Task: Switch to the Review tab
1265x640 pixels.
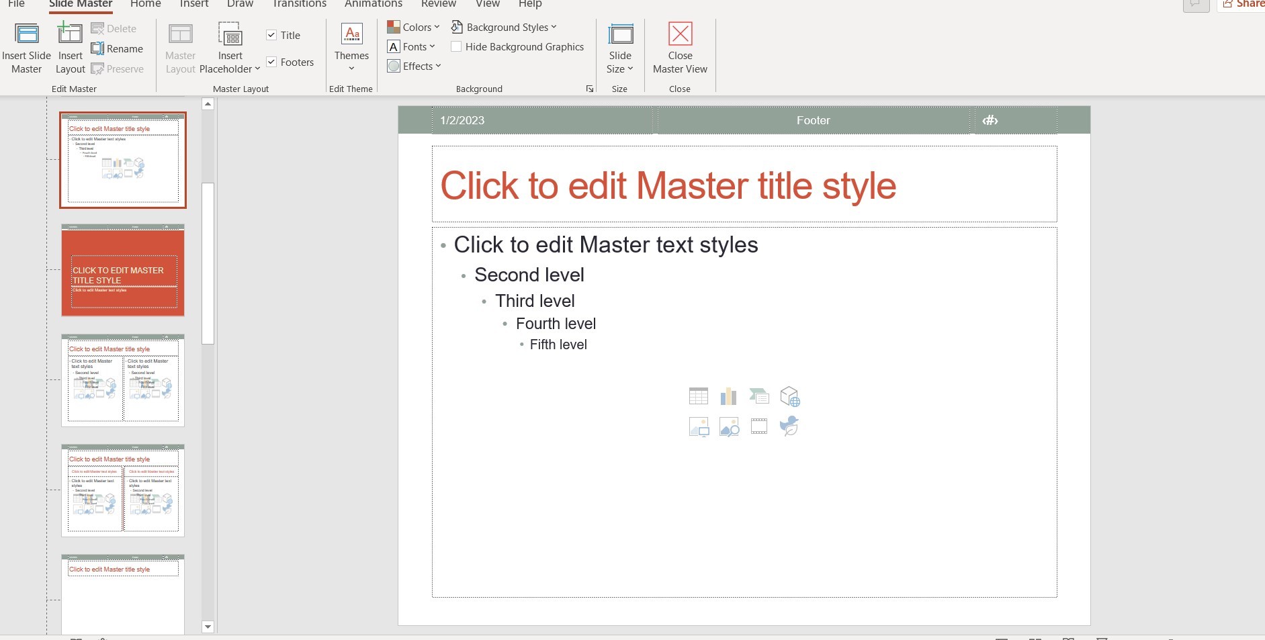Action: [x=439, y=4]
